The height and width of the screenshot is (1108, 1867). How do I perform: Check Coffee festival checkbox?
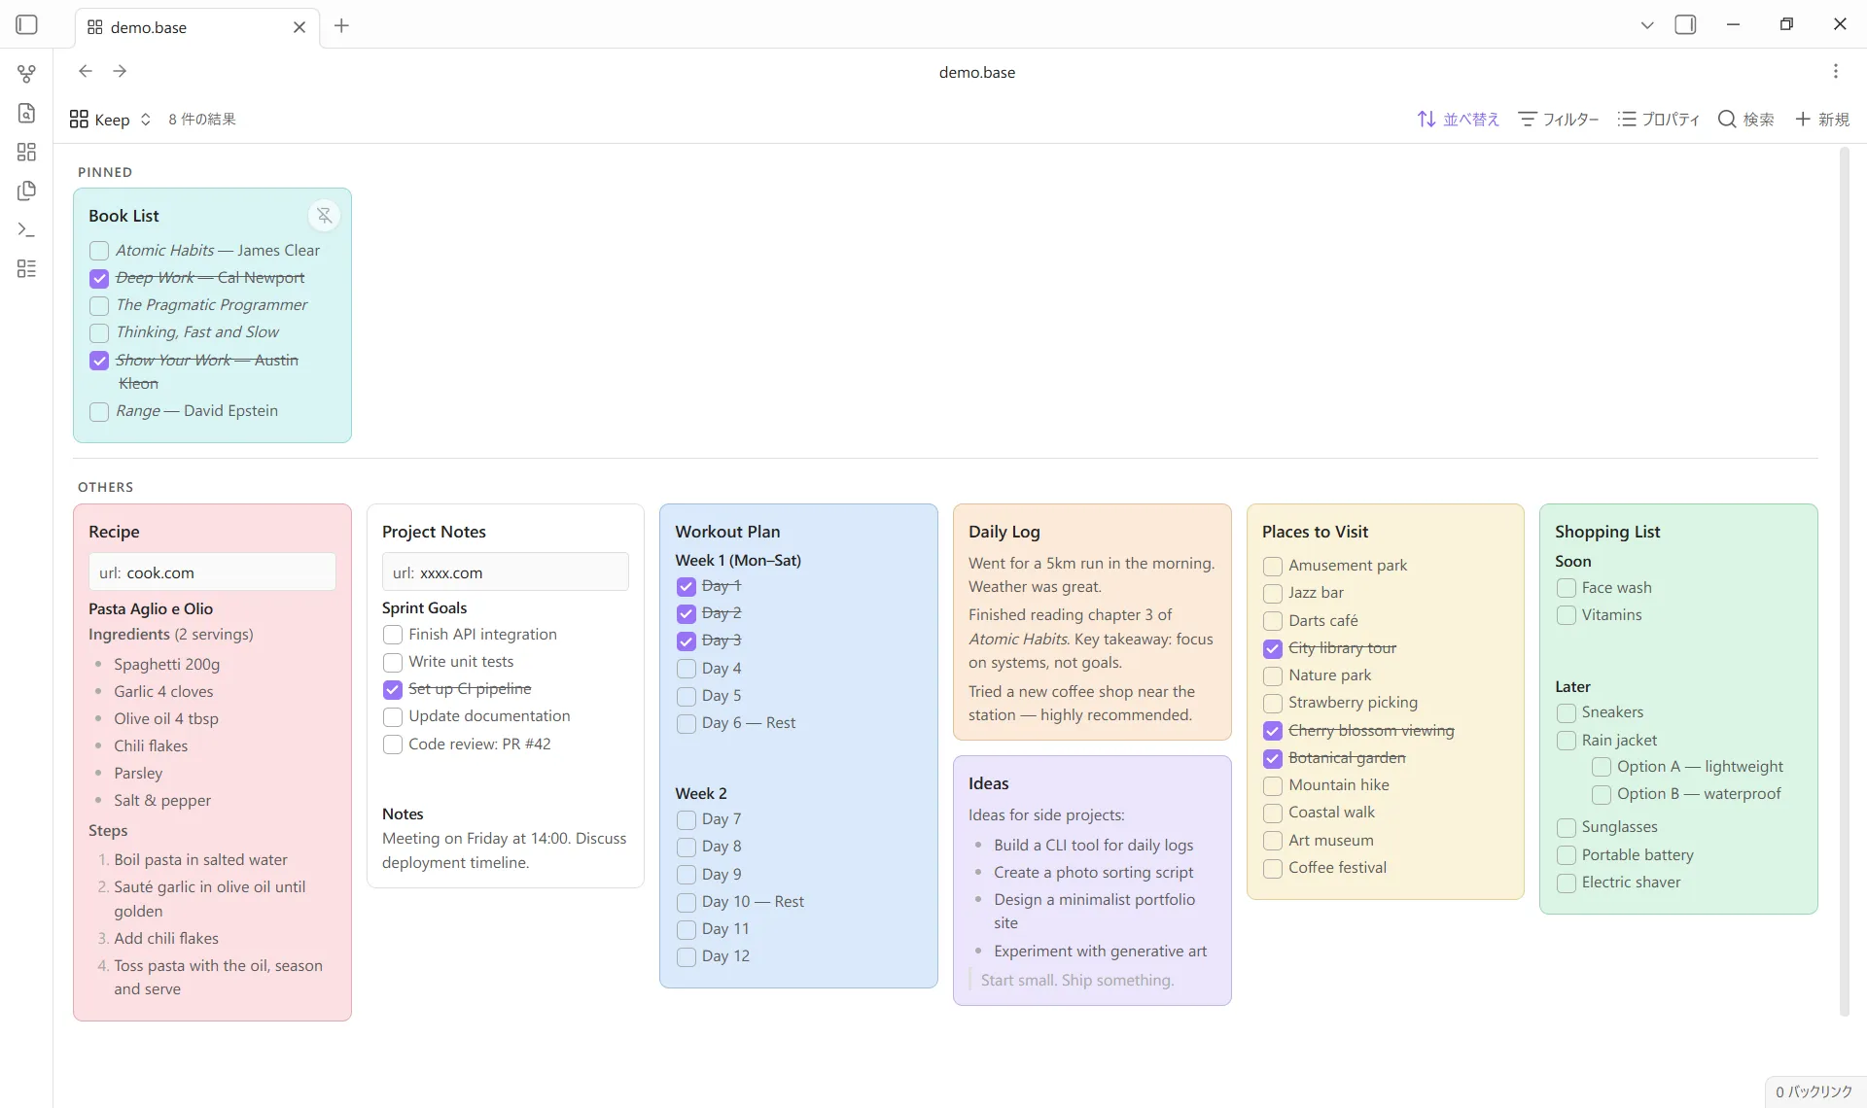[x=1273, y=869]
